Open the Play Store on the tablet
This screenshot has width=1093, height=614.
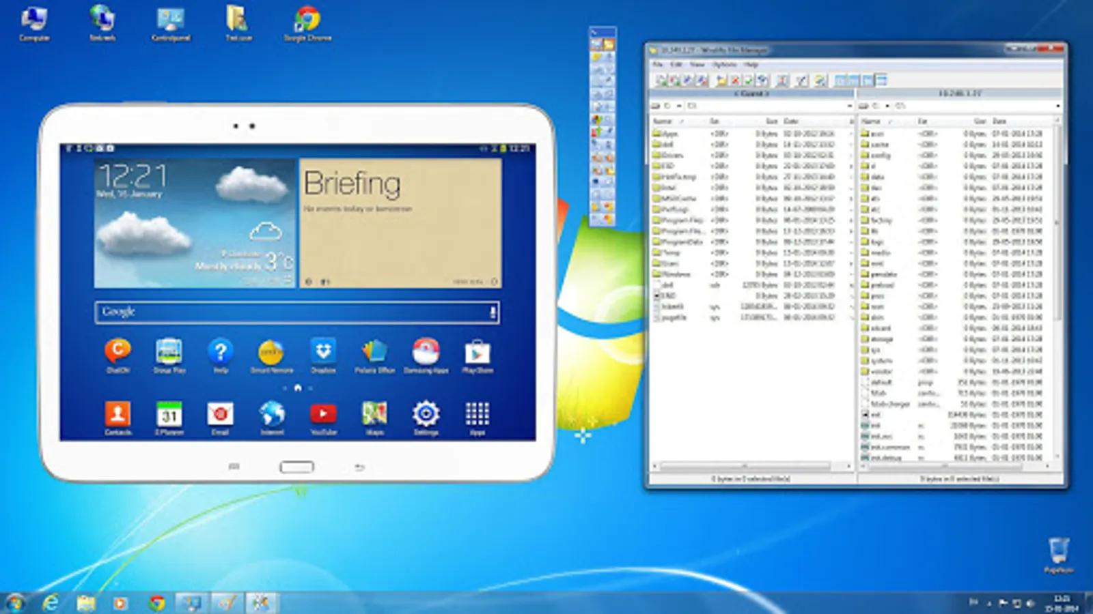[477, 351]
